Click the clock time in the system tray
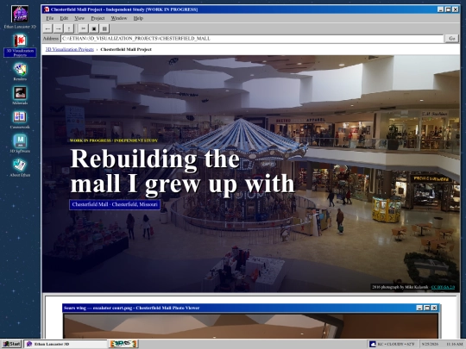Screen dimensions: 466x349 [x=455, y=344]
